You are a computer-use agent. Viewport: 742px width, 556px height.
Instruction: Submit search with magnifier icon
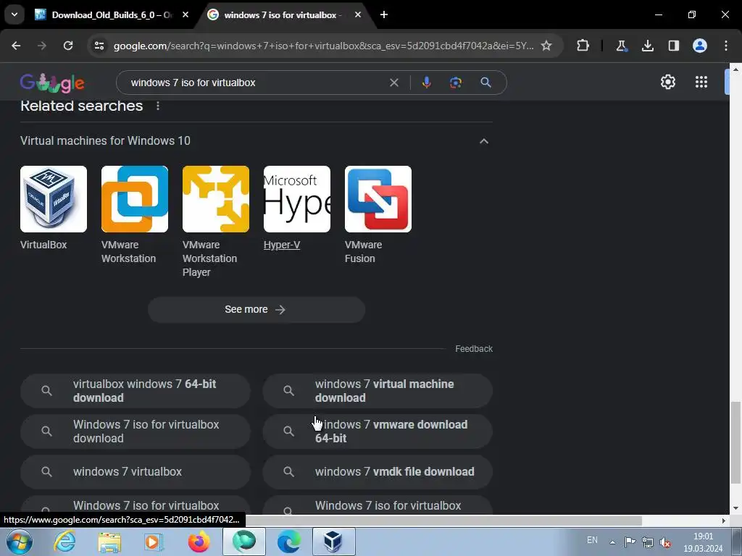click(485, 83)
